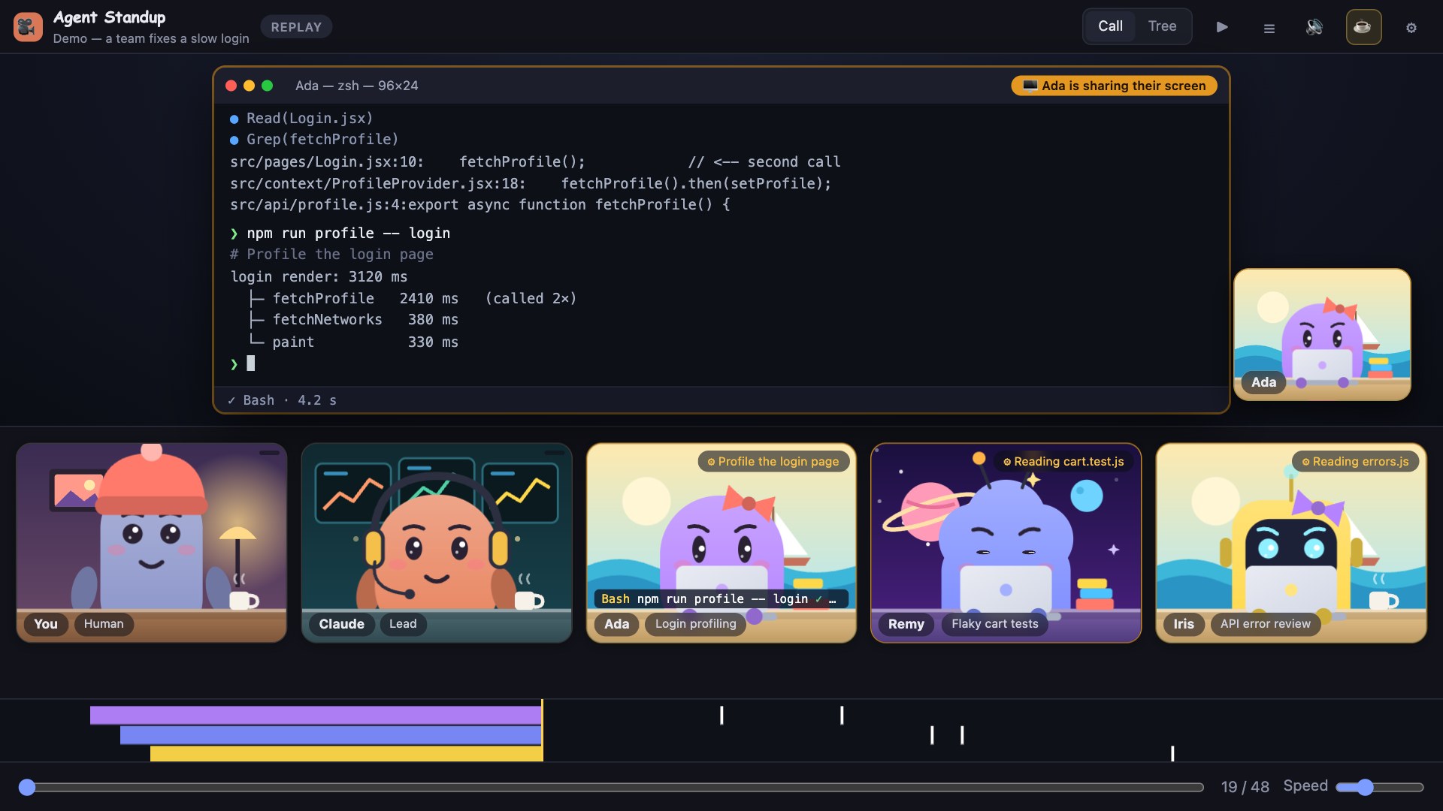
Task: Click the red close dot in Ada's terminal
Action: click(231, 86)
